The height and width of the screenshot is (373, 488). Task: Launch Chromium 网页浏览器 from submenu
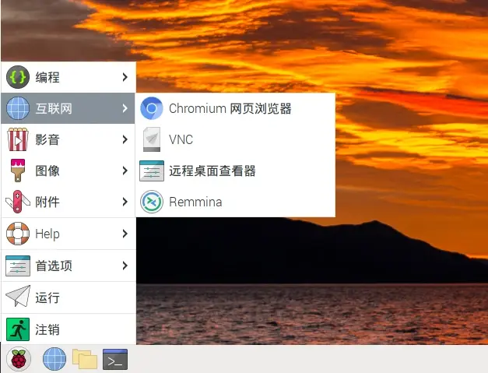[236, 108]
